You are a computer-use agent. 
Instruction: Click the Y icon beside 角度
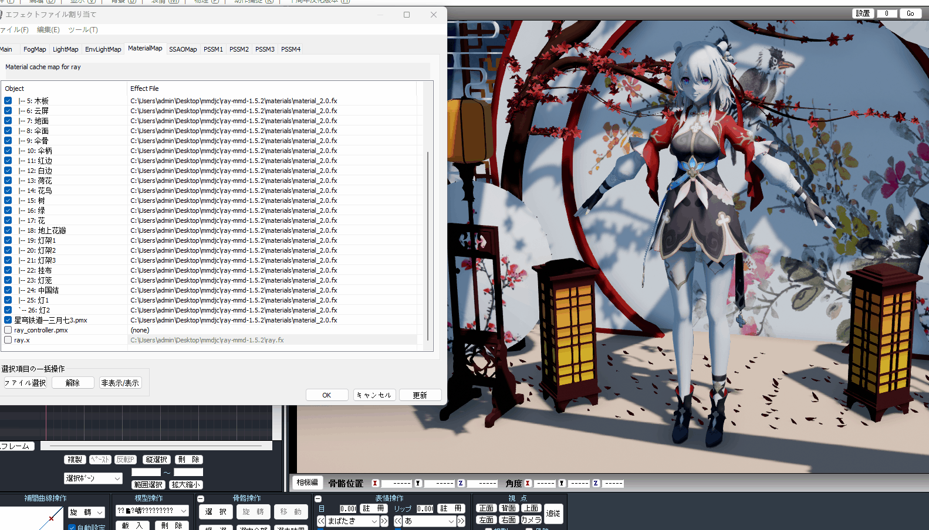[562, 484]
